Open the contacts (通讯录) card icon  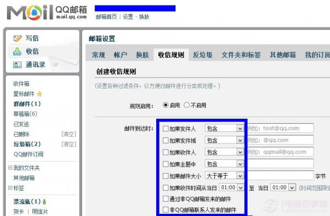point(17,64)
